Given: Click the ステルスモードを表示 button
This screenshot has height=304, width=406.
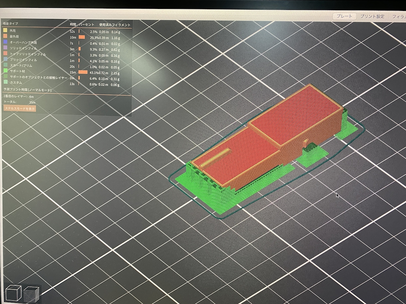Looking at the screenshot, I should [x=20, y=108].
